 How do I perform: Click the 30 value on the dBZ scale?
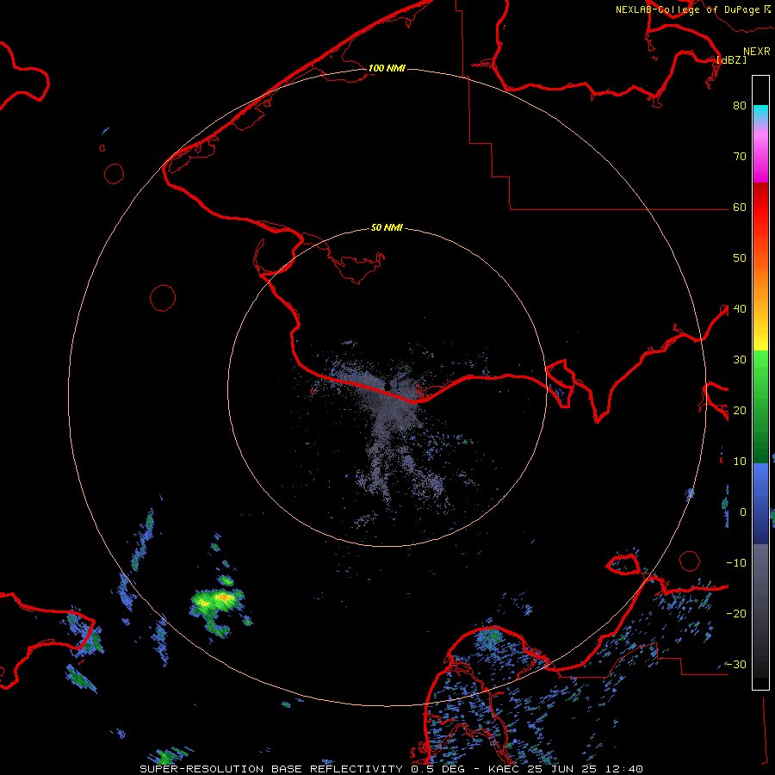point(740,359)
